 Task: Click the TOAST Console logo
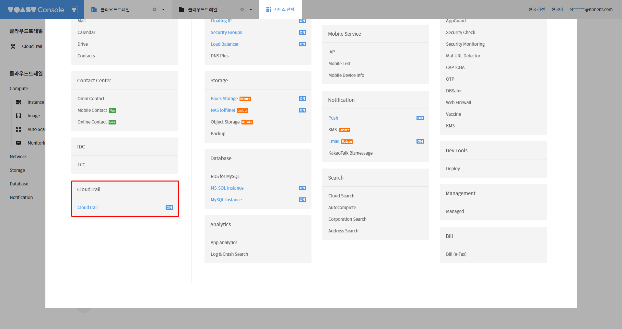(36, 10)
